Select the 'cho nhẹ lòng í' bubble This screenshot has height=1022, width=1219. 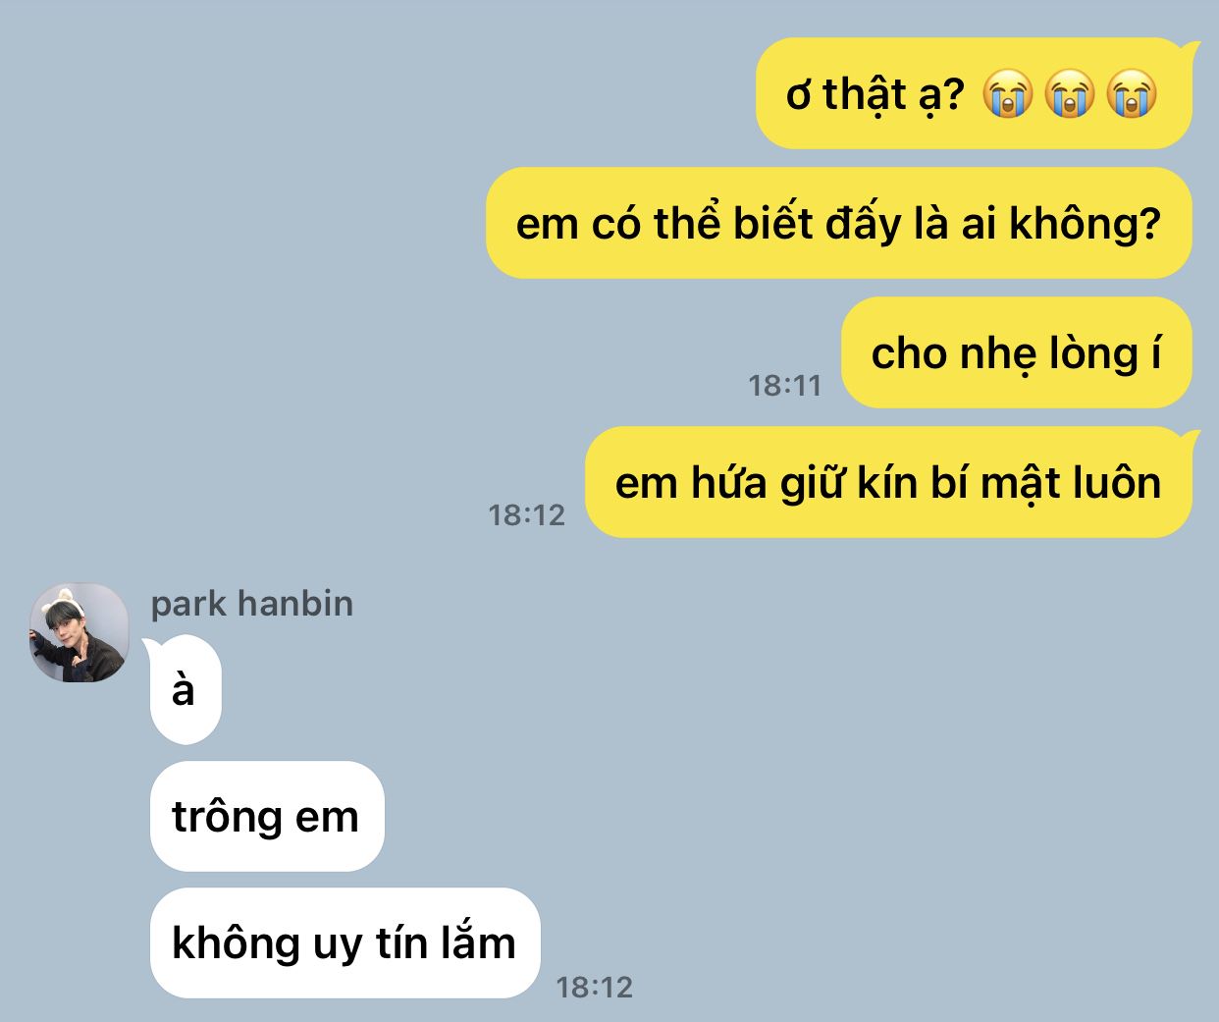(1017, 352)
